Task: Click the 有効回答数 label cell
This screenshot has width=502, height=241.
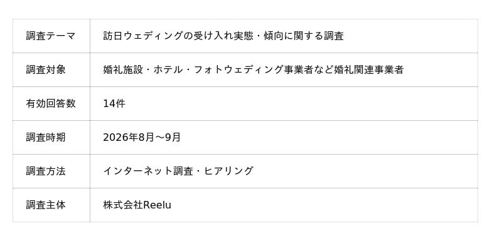Action: [x=51, y=104]
